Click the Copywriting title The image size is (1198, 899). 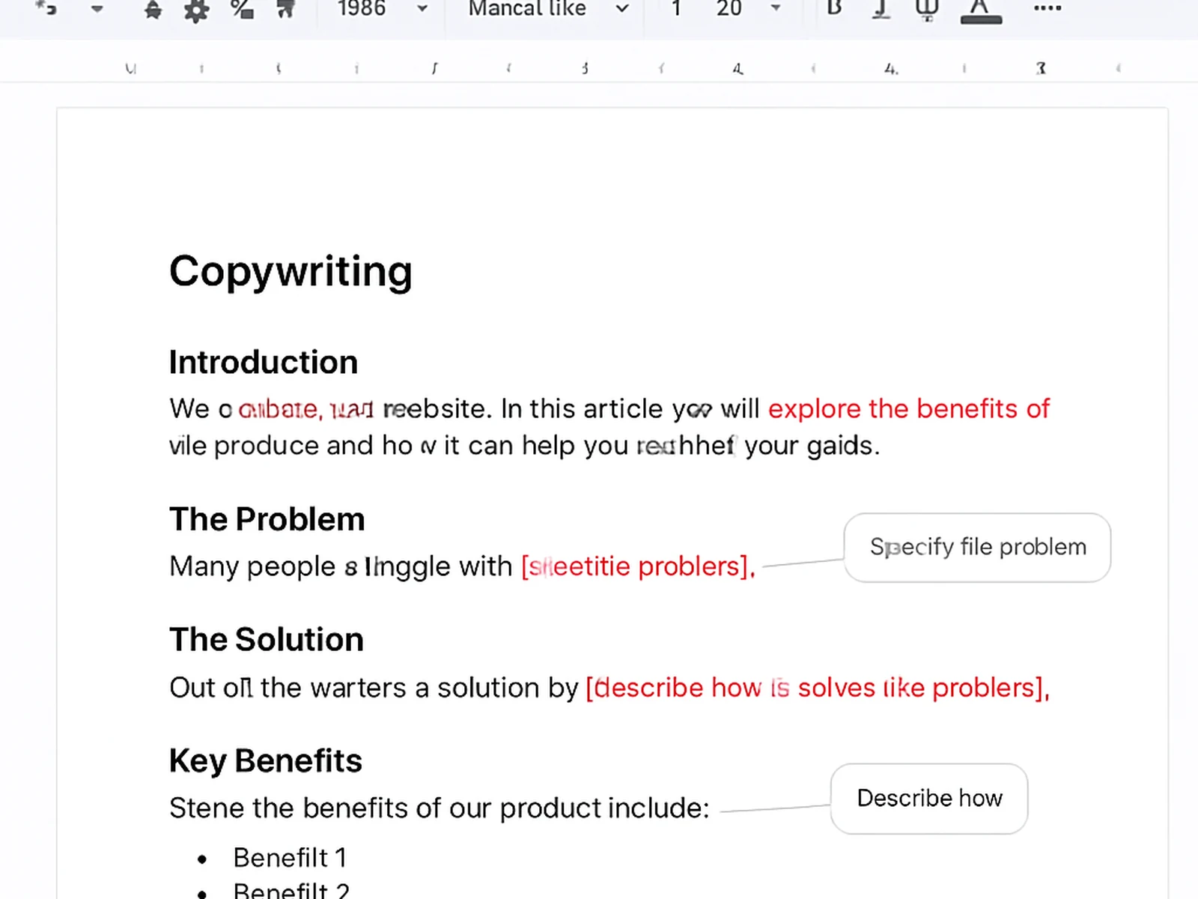coord(291,271)
